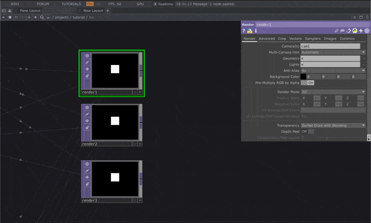371x223 pixels.
Task: Switch to the Advanced parameter tab
Action: 267,38
